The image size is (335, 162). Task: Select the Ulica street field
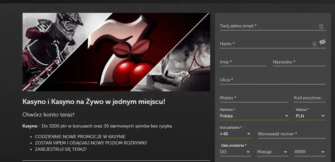coord(273,80)
